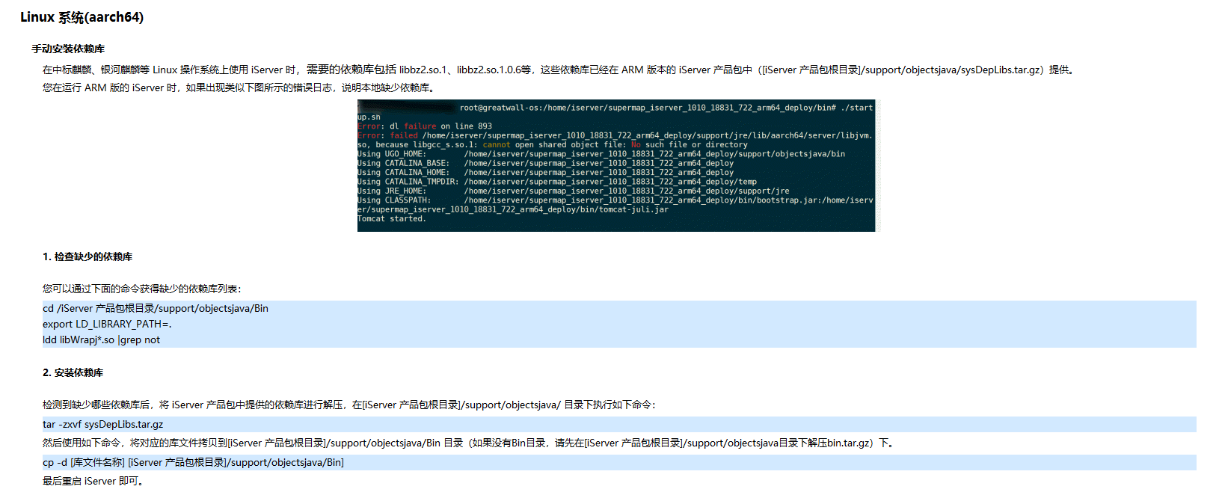Image resolution: width=1219 pixels, height=504 pixels.
Task: Click the heading '1. 检查缺少的依赖库'
Action: coord(87,256)
